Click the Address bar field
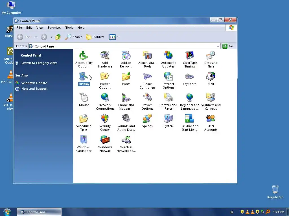 pyautogui.click(x=124, y=46)
